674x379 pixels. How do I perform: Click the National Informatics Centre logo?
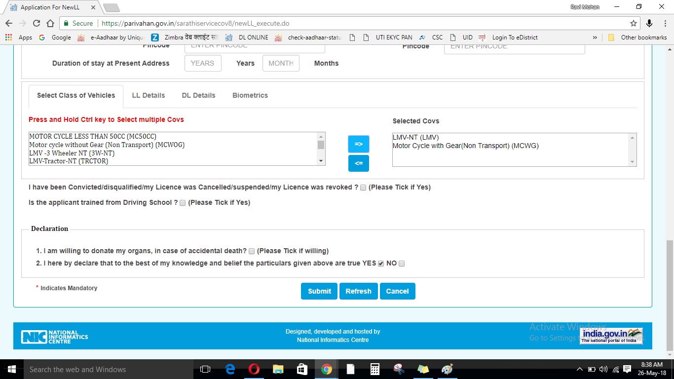point(54,336)
